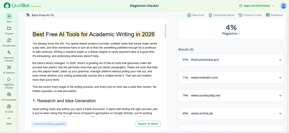The height and width of the screenshot is (133, 289).
Task: Click the document vertical scrollbar
Action: 165,31
